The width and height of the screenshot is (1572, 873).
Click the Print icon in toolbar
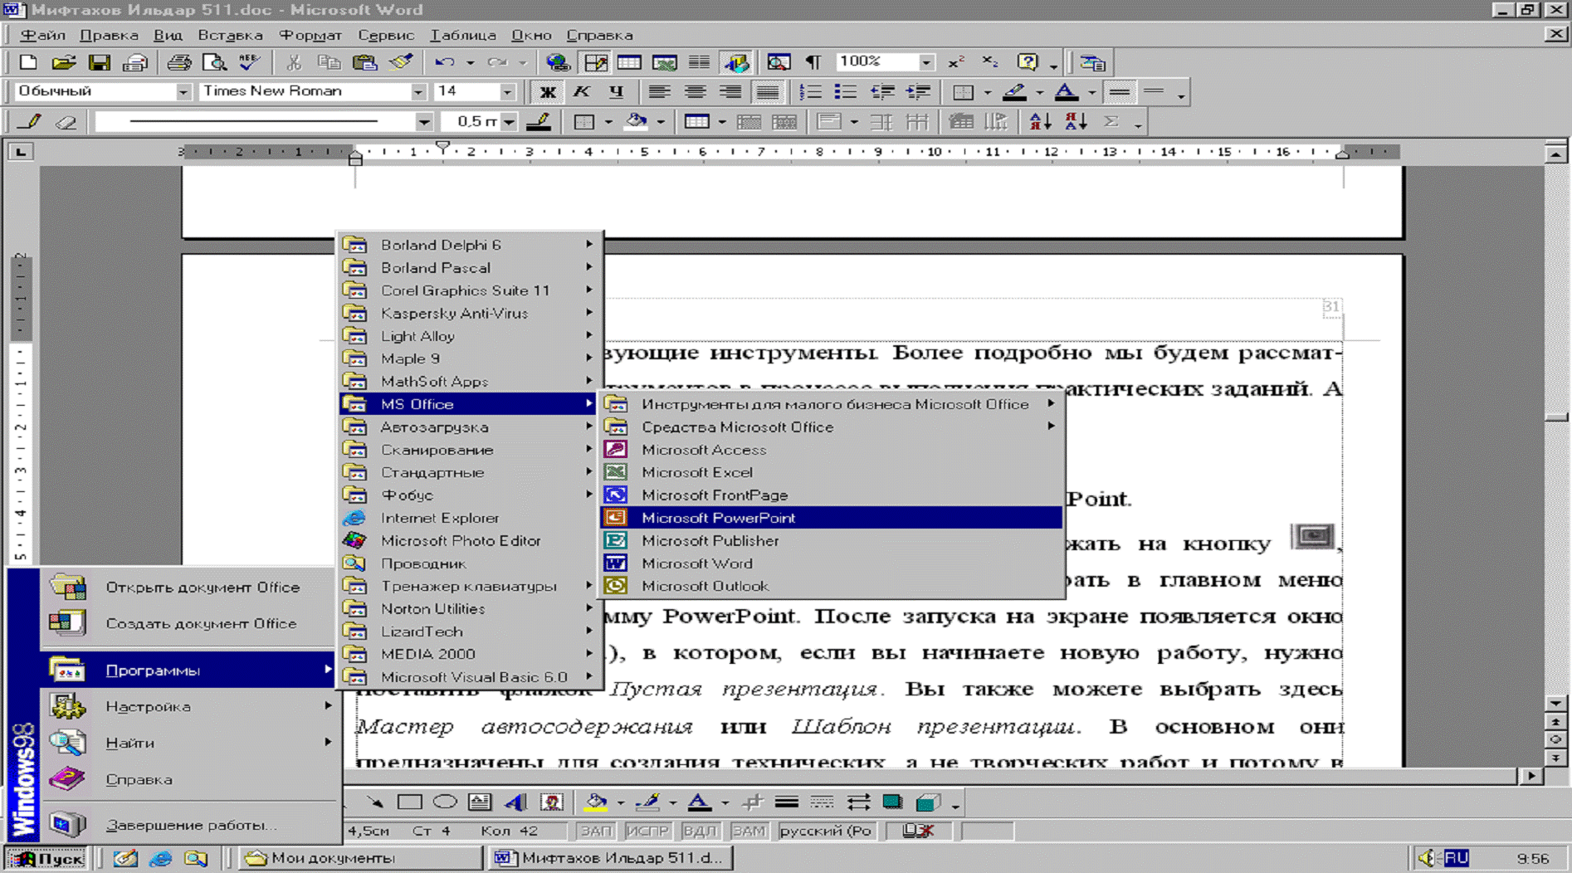pos(178,63)
